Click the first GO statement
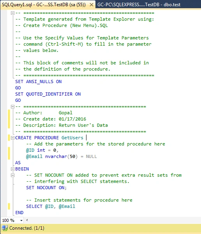The width and height of the screenshot is (201, 234). [18, 88]
